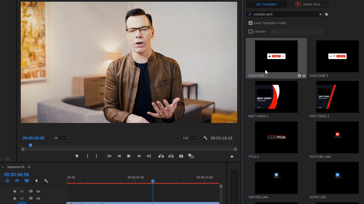
Task: Select the My Templates tab
Action: pos(266,4)
